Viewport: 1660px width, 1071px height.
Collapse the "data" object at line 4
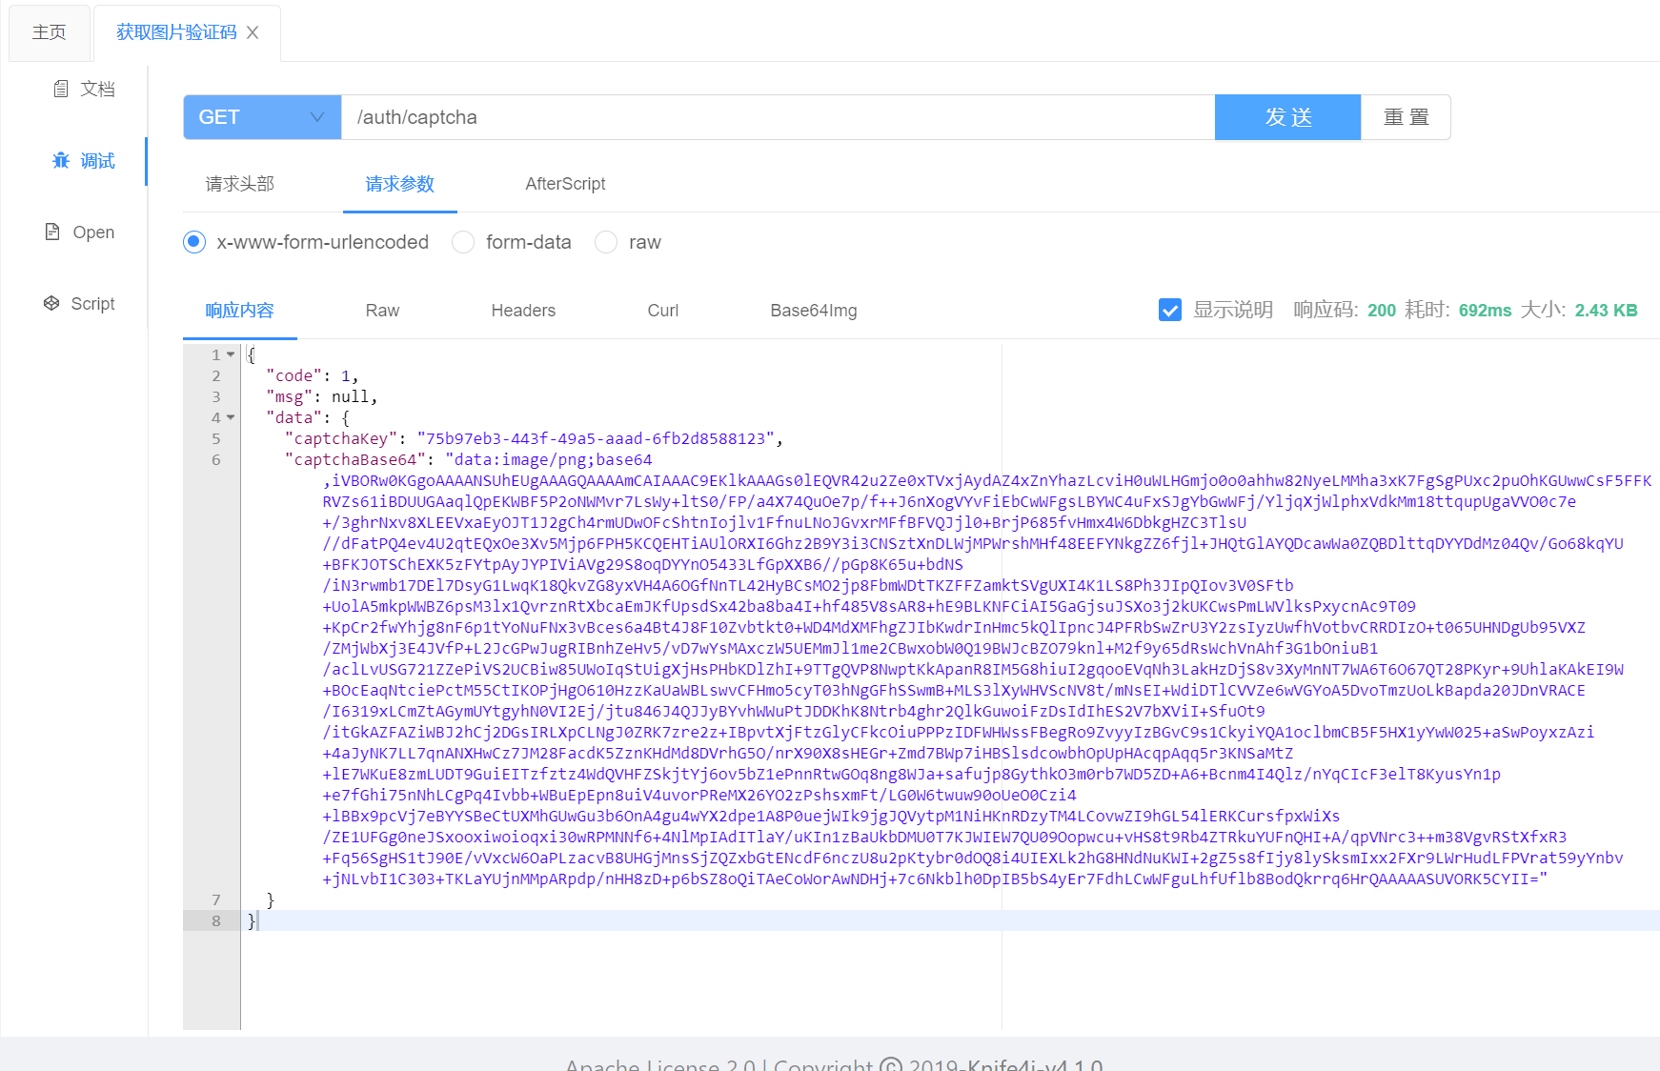point(231,417)
